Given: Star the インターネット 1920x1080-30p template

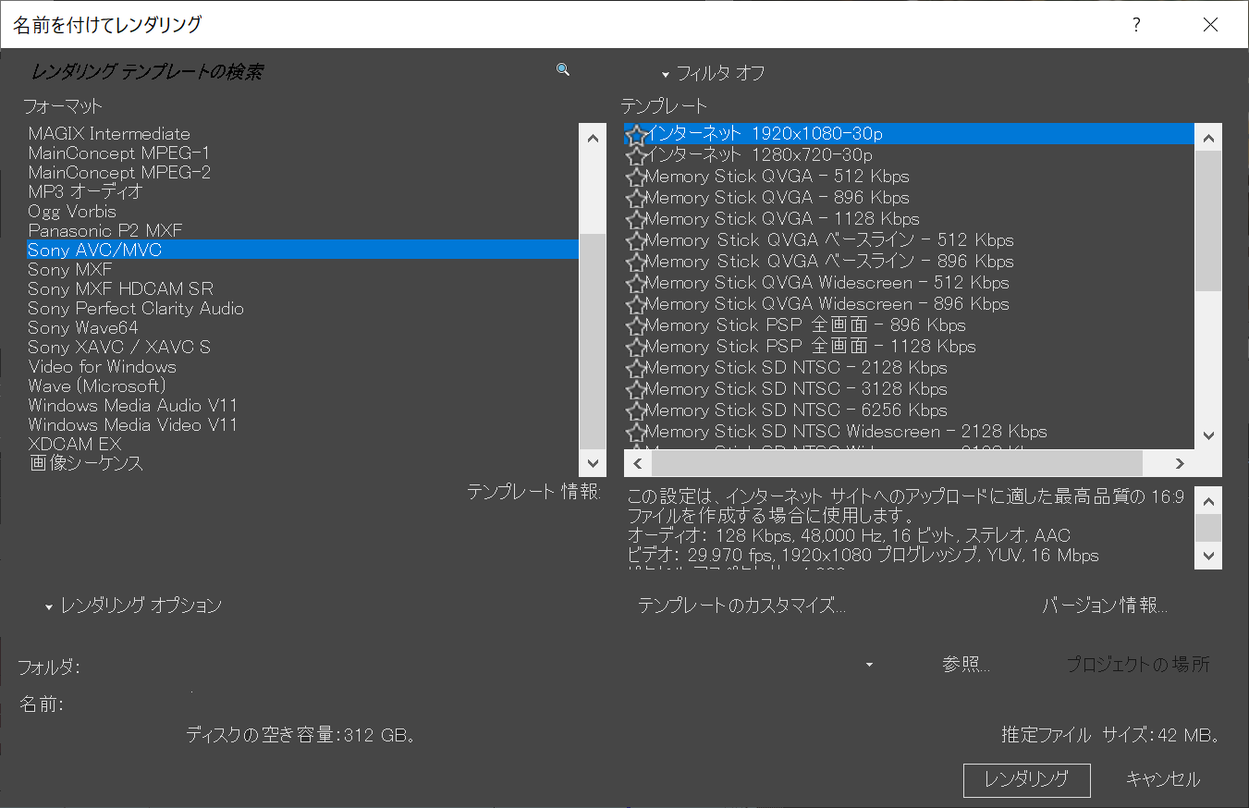Looking at the screenshot, I should click(x=635, y=135).
